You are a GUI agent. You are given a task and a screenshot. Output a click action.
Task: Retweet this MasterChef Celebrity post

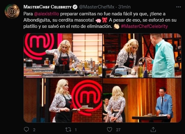coord(68,130)
